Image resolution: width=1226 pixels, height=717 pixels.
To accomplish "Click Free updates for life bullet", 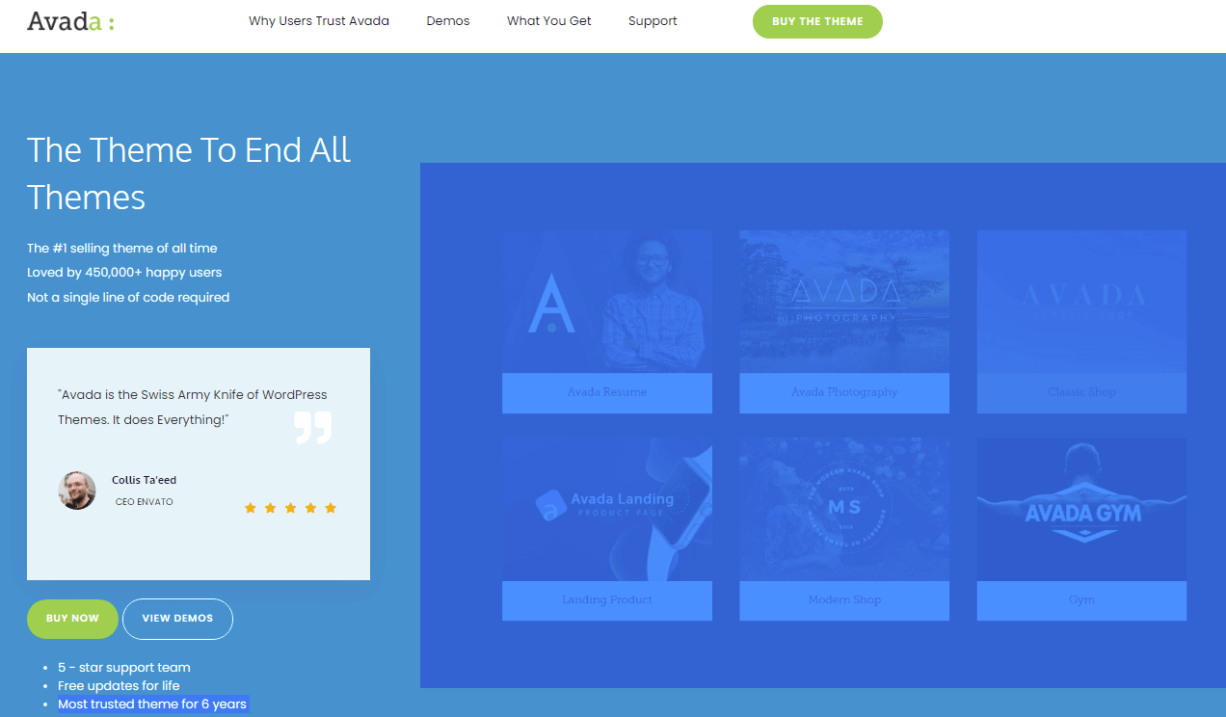I will (x=119, y=685).
